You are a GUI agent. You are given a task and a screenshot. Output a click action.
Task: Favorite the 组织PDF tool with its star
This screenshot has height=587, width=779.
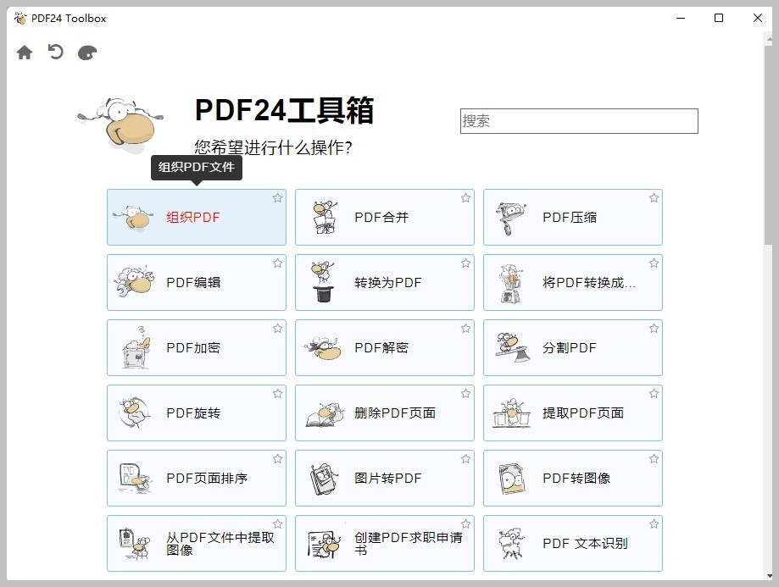tap(277, 198)
